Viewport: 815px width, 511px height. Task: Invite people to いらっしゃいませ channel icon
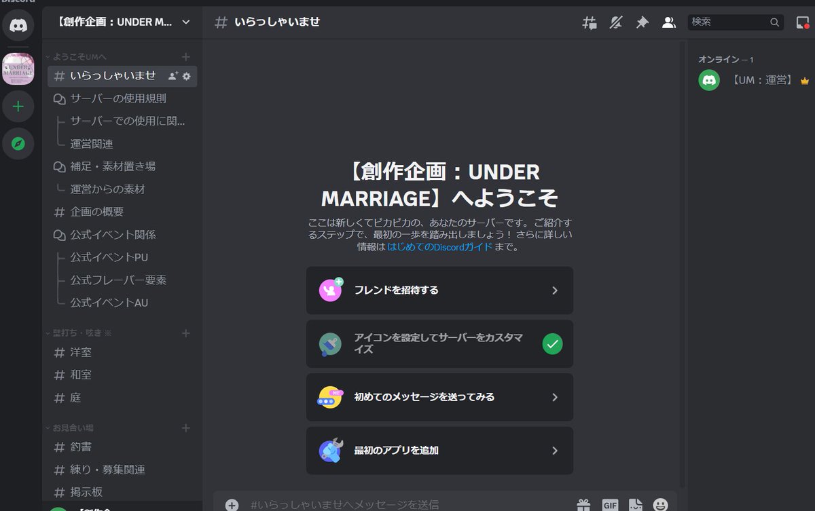click(173, 76)
